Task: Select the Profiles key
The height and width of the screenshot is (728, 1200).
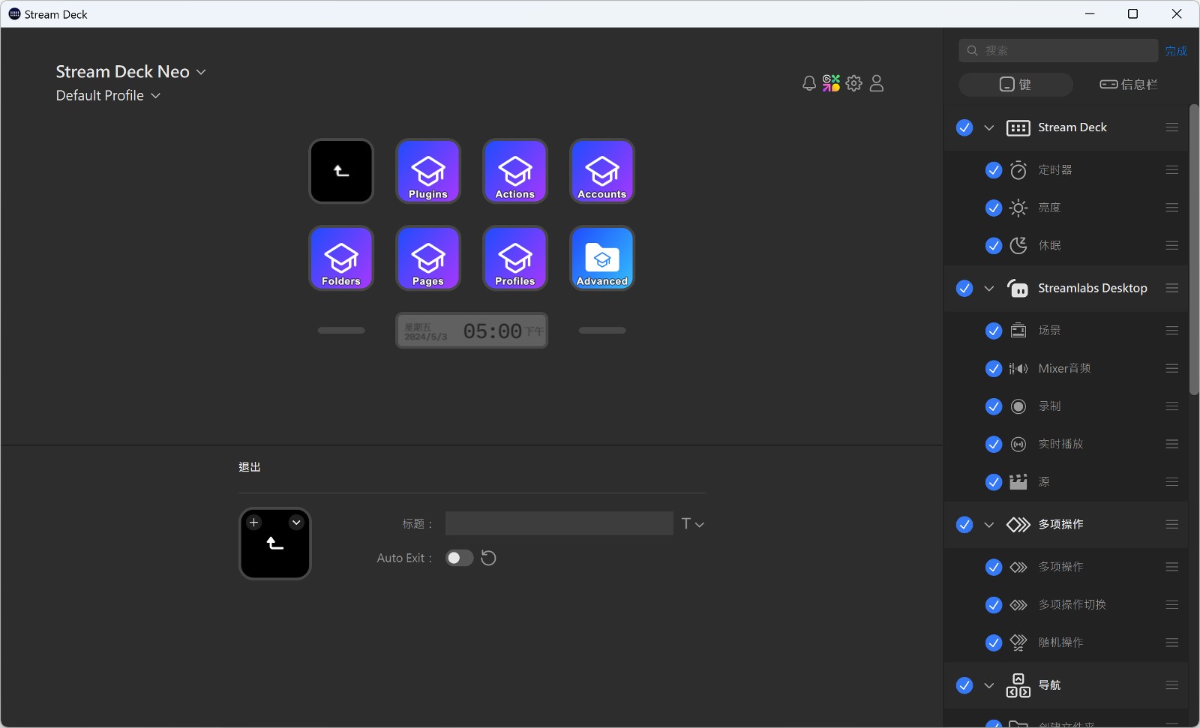Action: (515, 258)
